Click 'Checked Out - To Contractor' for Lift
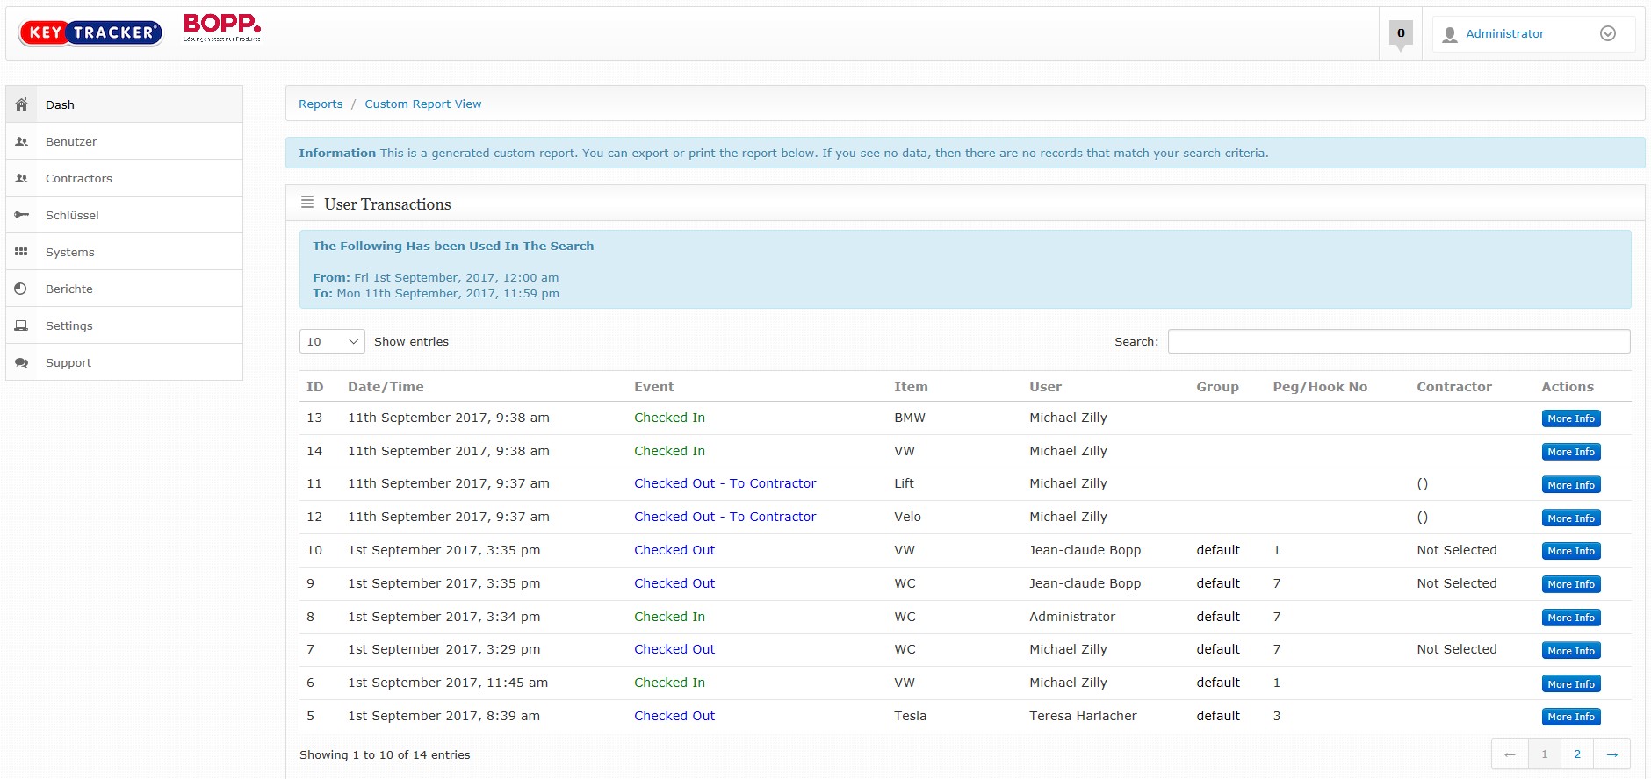 pos(725,483)
